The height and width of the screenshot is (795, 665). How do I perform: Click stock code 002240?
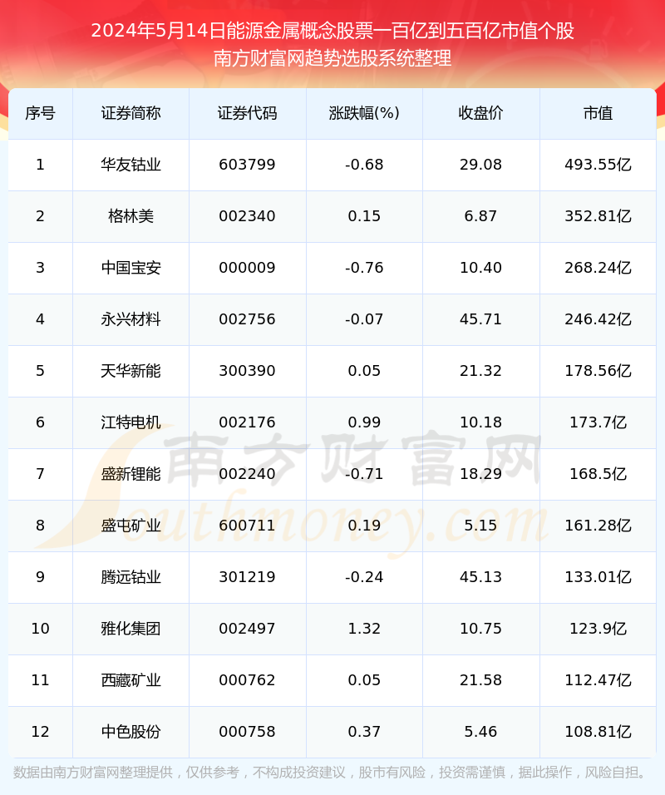click(x=248, y=474)
